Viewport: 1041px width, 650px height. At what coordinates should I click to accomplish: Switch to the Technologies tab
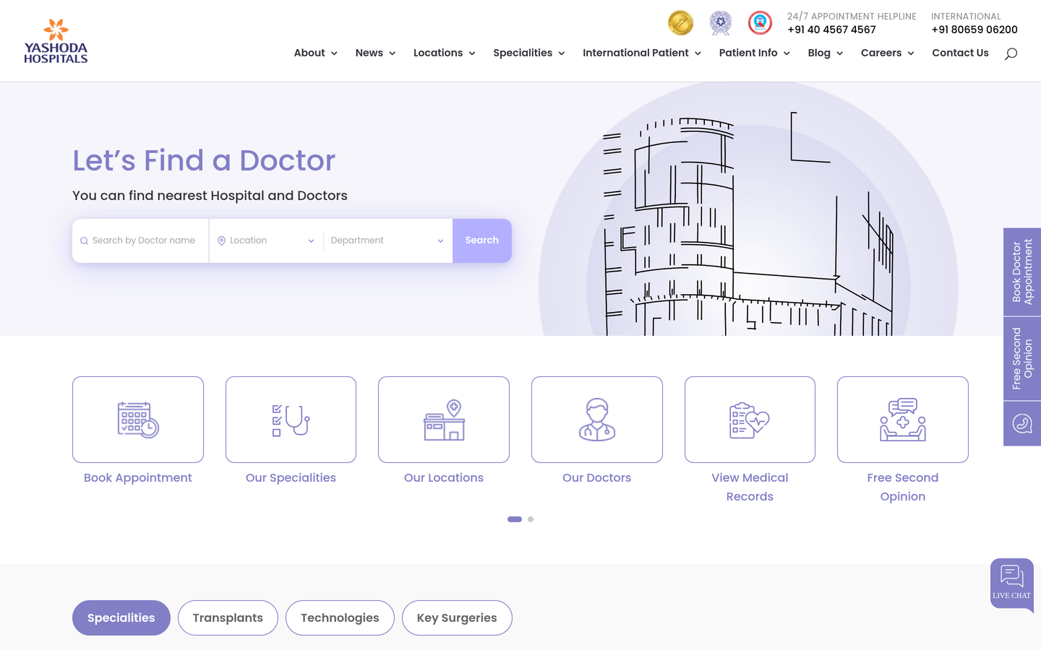click(340, 618)
